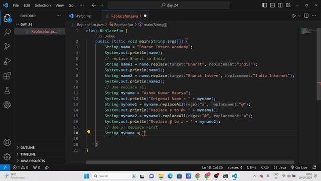The height and width of the screenshot is (181, 321).
Task: Go back with the left arrow
Action: tap(94, 5)
